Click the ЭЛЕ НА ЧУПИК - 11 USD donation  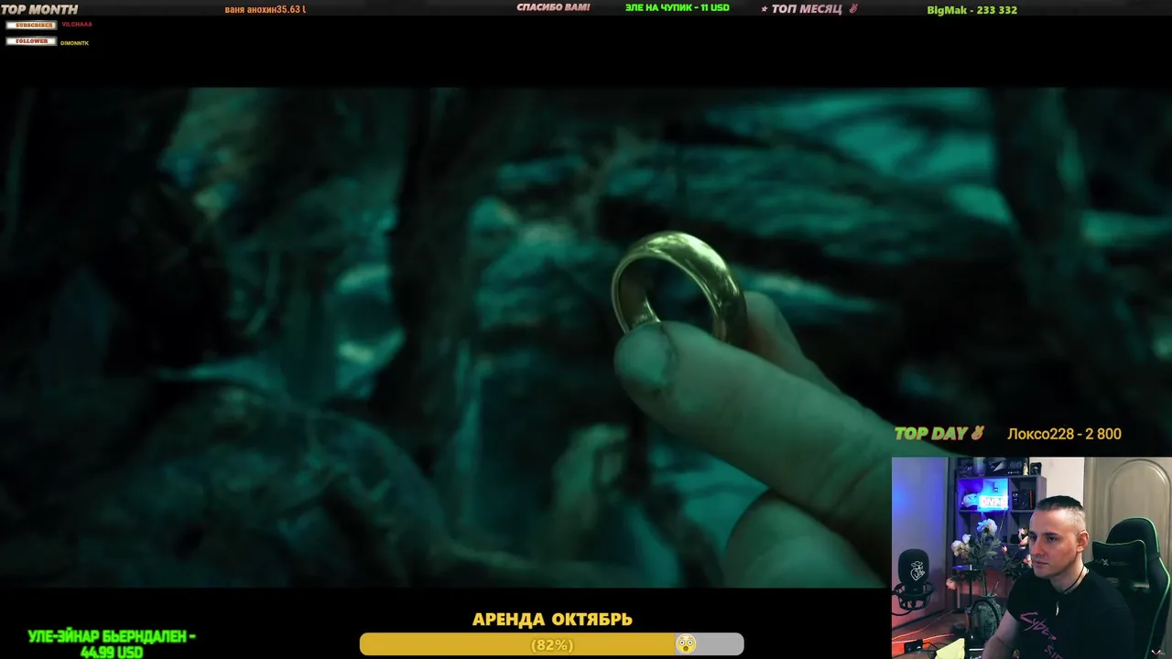point(678,7)
